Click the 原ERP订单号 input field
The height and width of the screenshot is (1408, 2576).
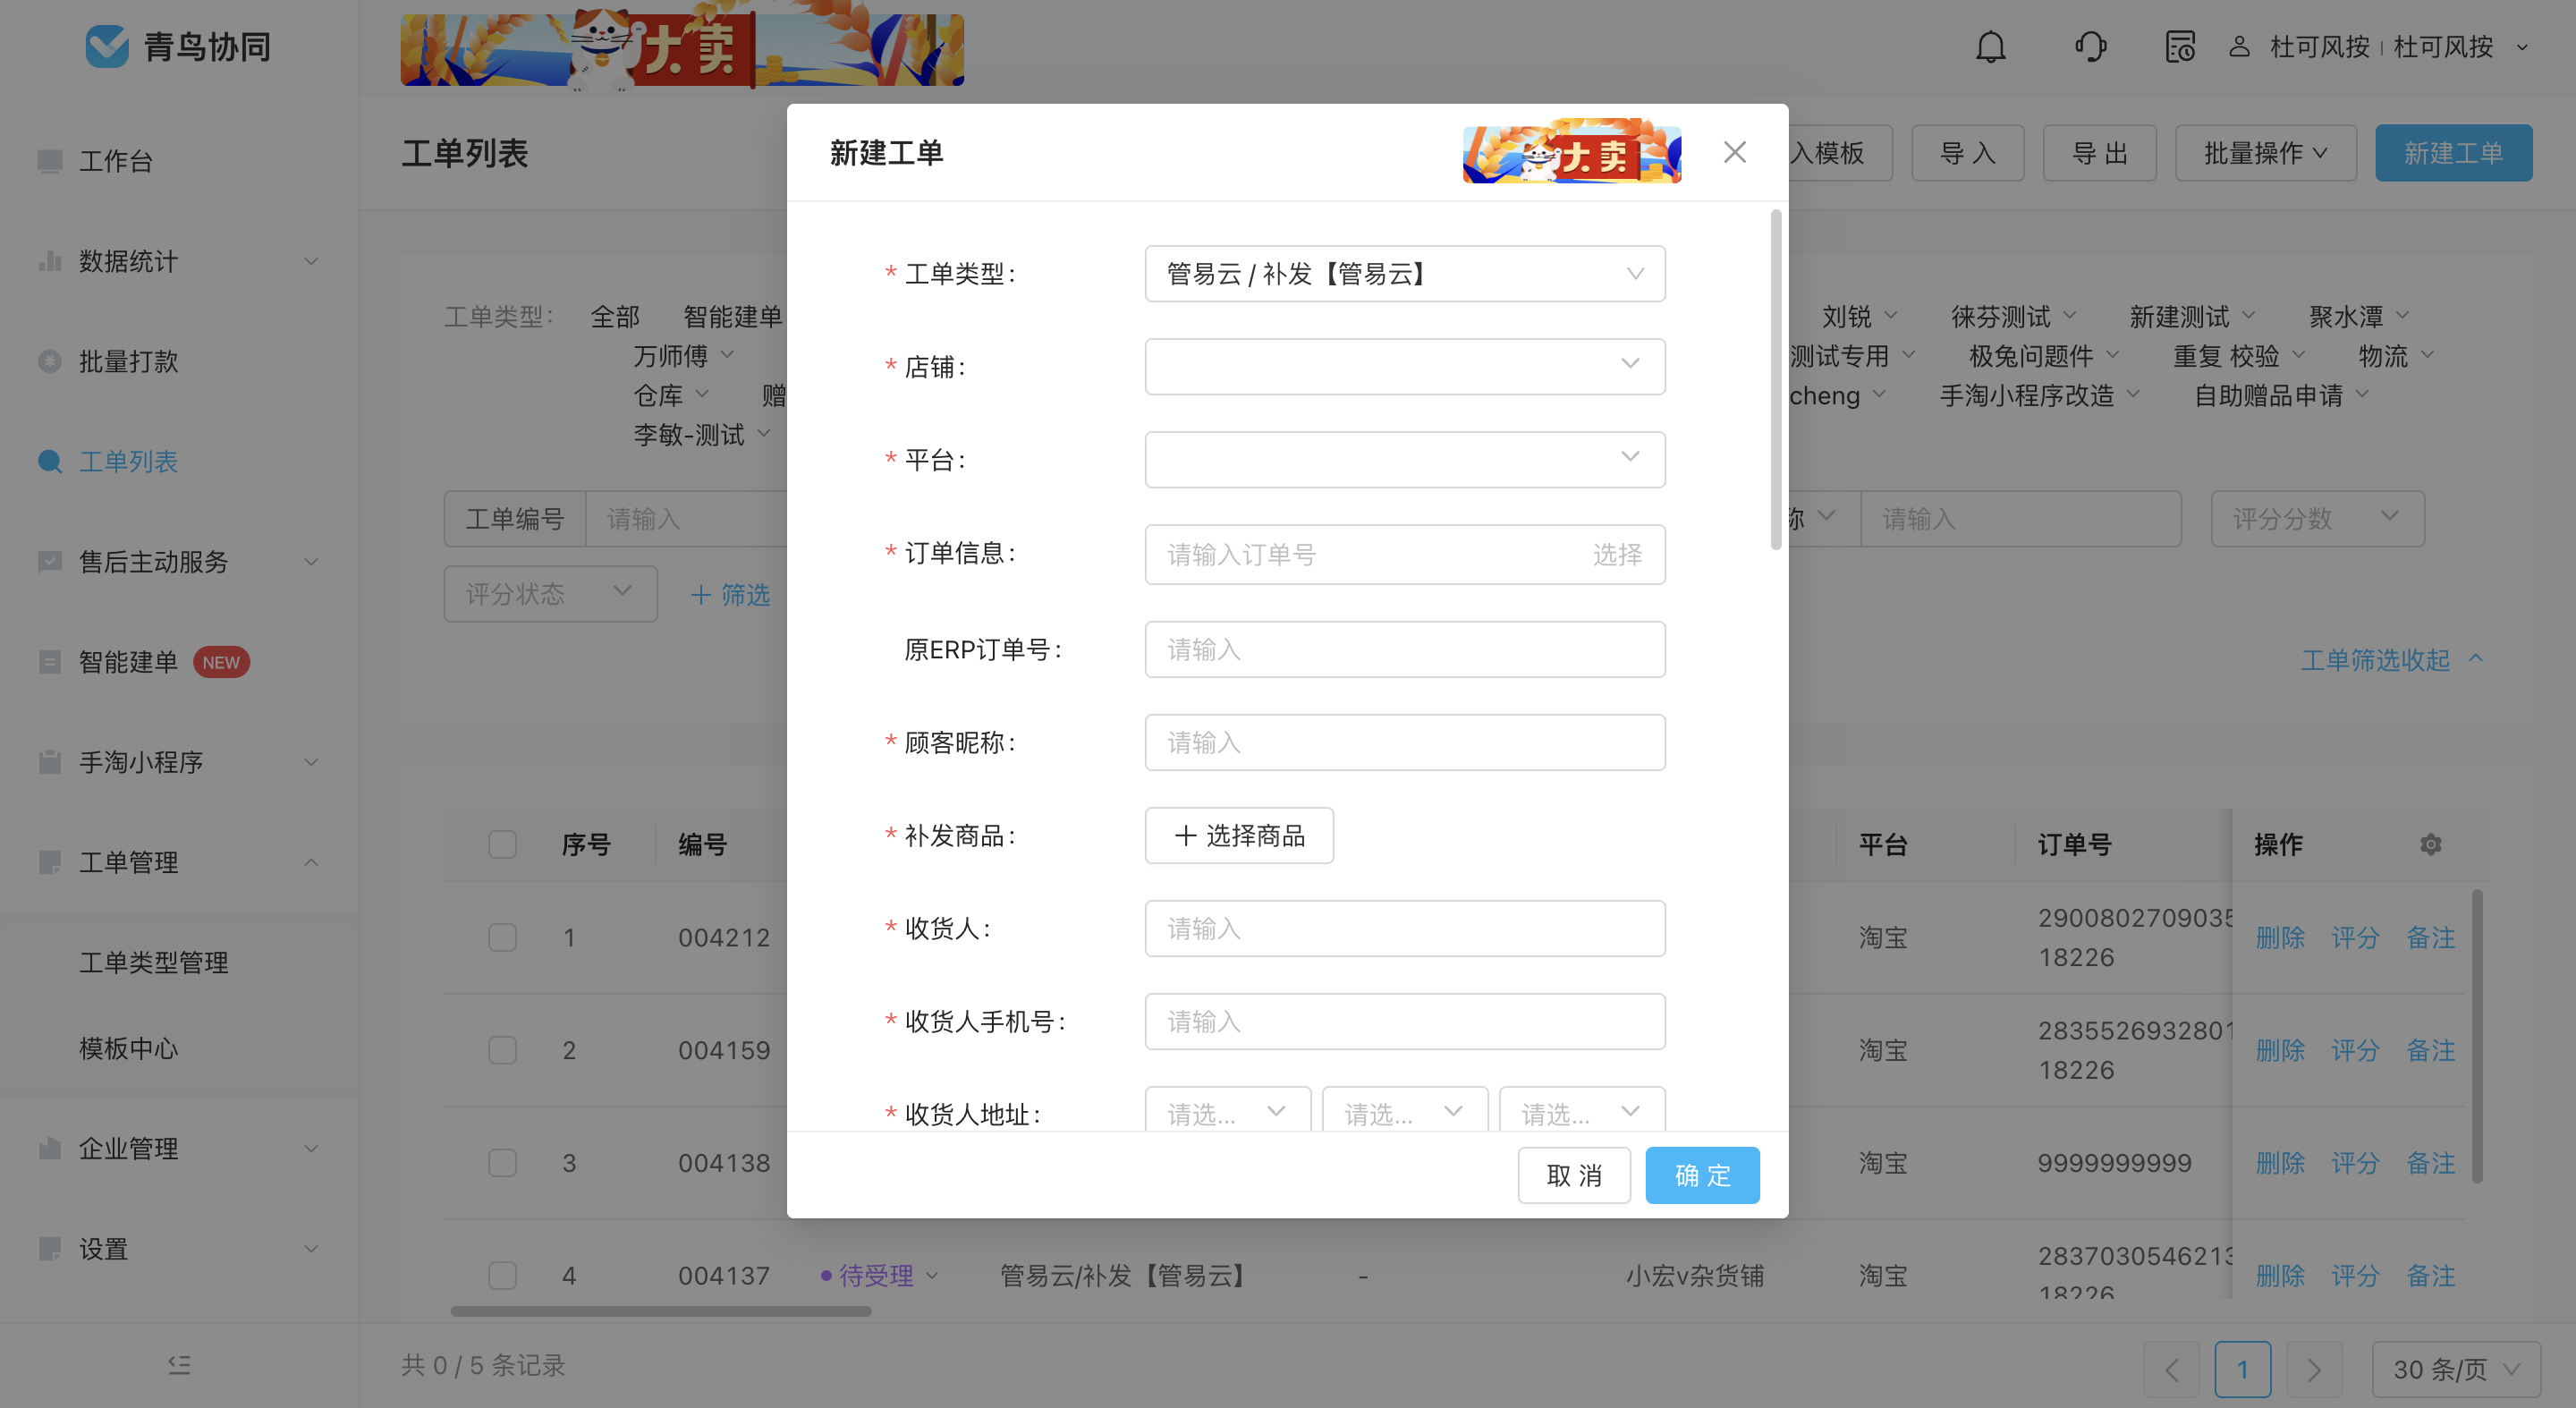coord(1404,649)
